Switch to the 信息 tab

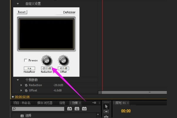62,103
